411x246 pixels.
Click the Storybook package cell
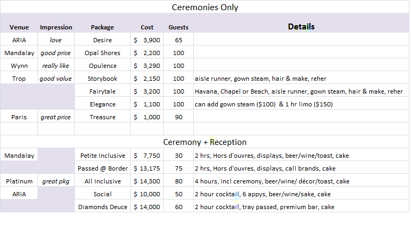[103, 79]
